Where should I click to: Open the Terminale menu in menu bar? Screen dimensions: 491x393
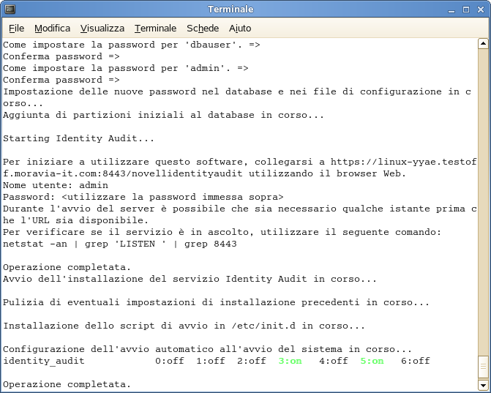(155, 29)
